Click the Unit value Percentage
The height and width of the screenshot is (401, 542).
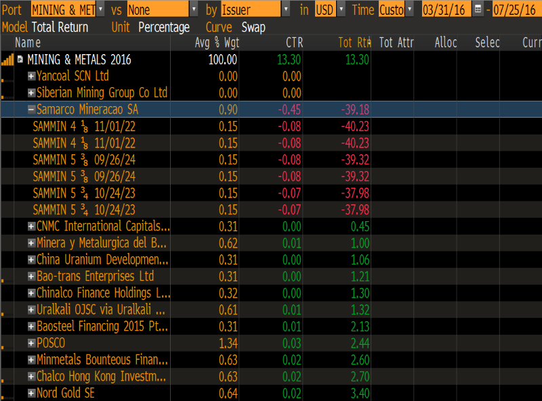pos(164,27)
